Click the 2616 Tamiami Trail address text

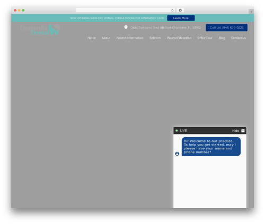click(x=166, y=28)
